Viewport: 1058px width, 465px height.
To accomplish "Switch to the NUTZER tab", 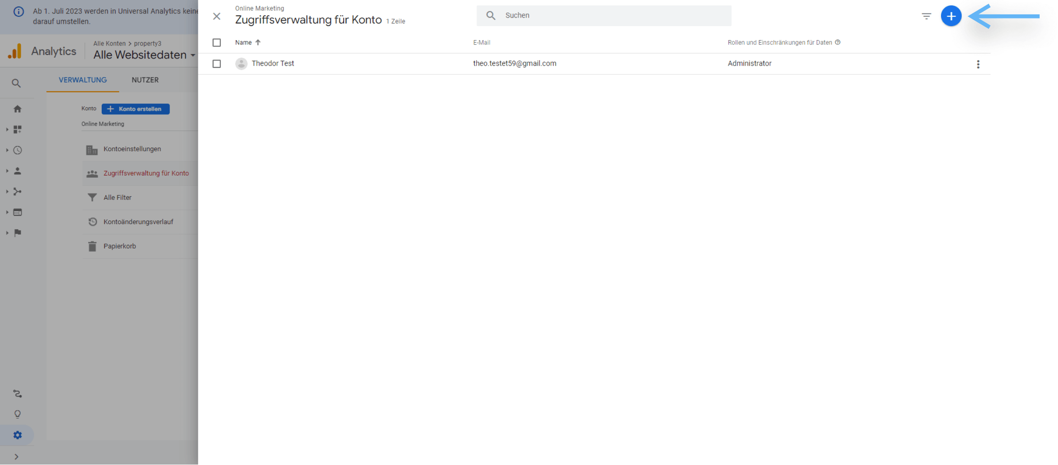I will pyautogui.click(x=145, y=80).
